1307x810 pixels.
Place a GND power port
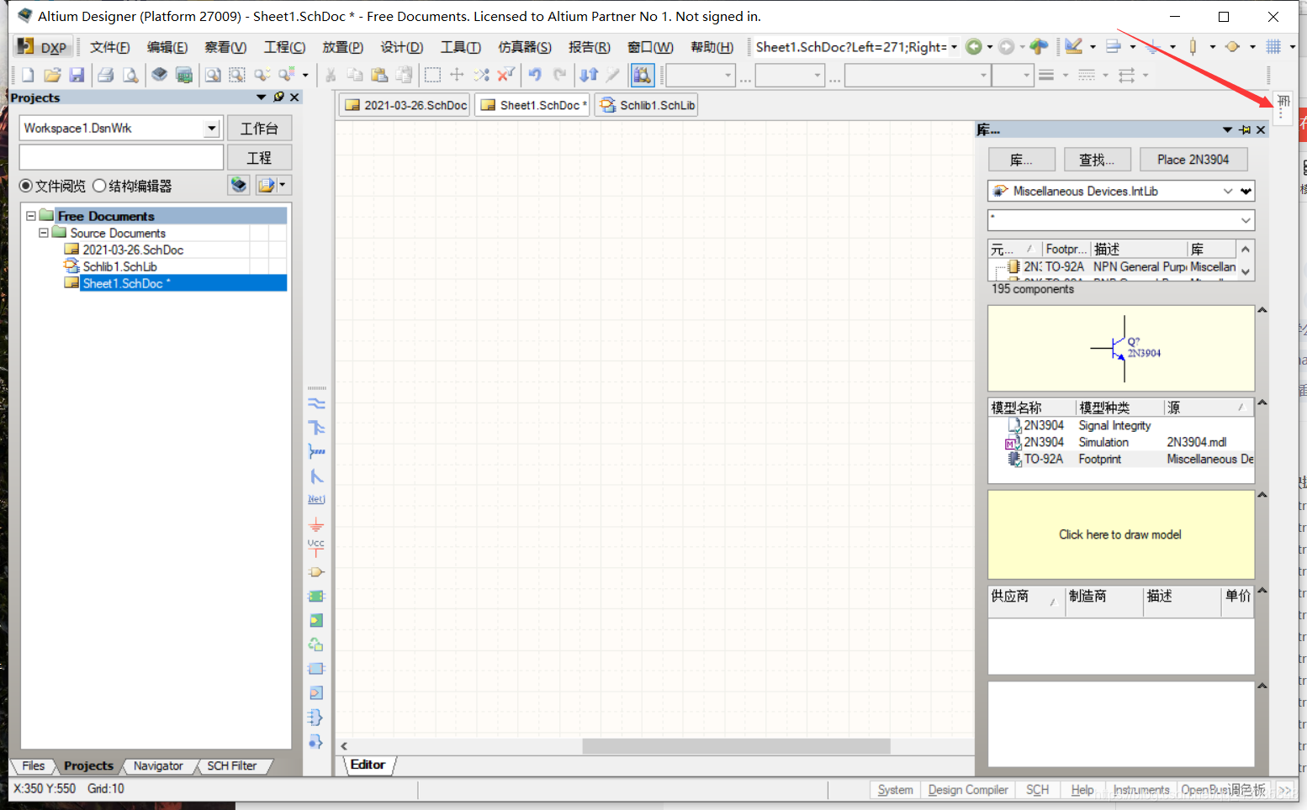(316, 524)
